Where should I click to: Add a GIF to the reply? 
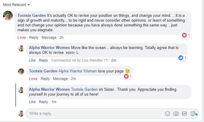tap(184, 114)
